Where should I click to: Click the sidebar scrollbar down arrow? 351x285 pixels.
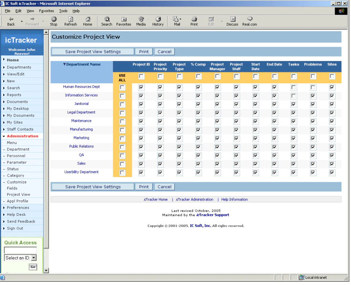(x=46, y=271)
